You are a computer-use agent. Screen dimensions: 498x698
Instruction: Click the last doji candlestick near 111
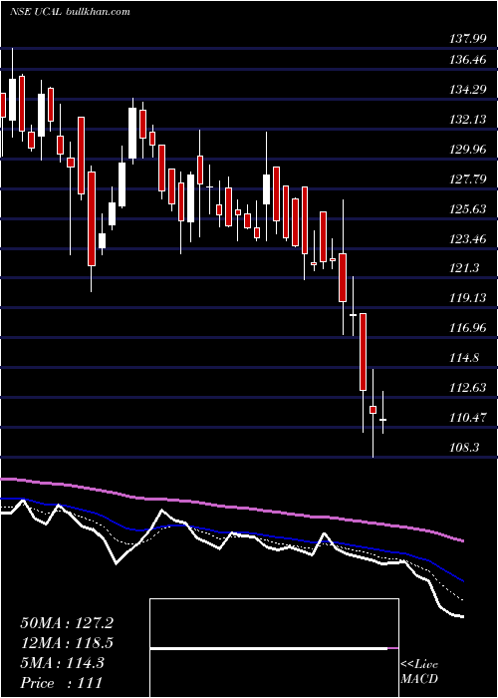(x=382, y=420)
